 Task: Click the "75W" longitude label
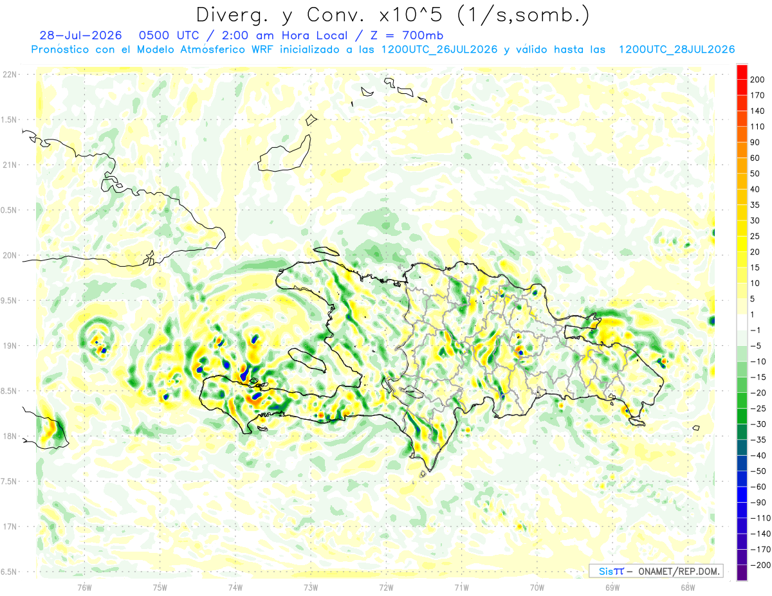[160, 587]
